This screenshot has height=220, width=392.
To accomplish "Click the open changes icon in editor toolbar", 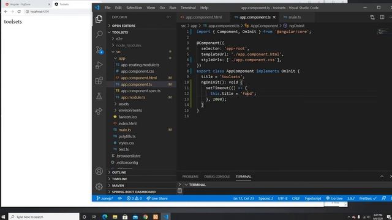I will (372, 17).
